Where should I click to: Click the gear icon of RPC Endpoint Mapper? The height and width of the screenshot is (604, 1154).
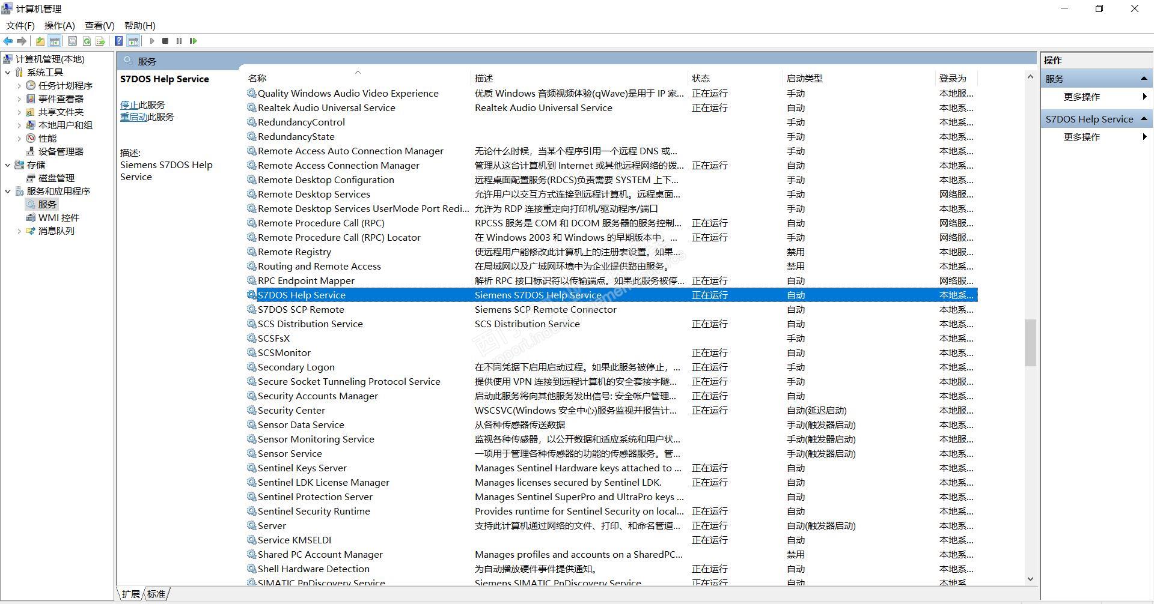252,280
